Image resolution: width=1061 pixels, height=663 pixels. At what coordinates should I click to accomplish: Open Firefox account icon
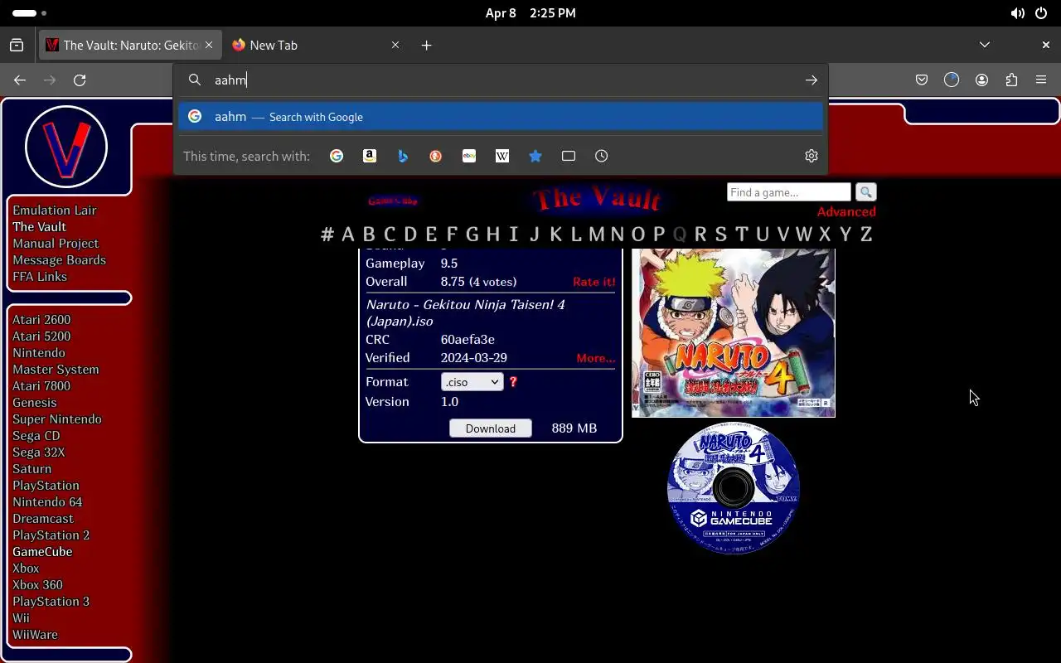981,80
